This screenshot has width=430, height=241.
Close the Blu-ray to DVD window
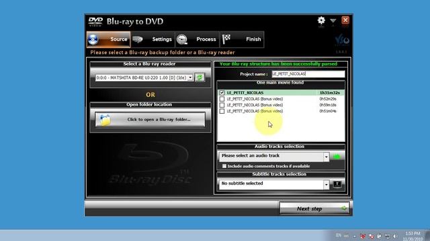(x=345, y=20)
